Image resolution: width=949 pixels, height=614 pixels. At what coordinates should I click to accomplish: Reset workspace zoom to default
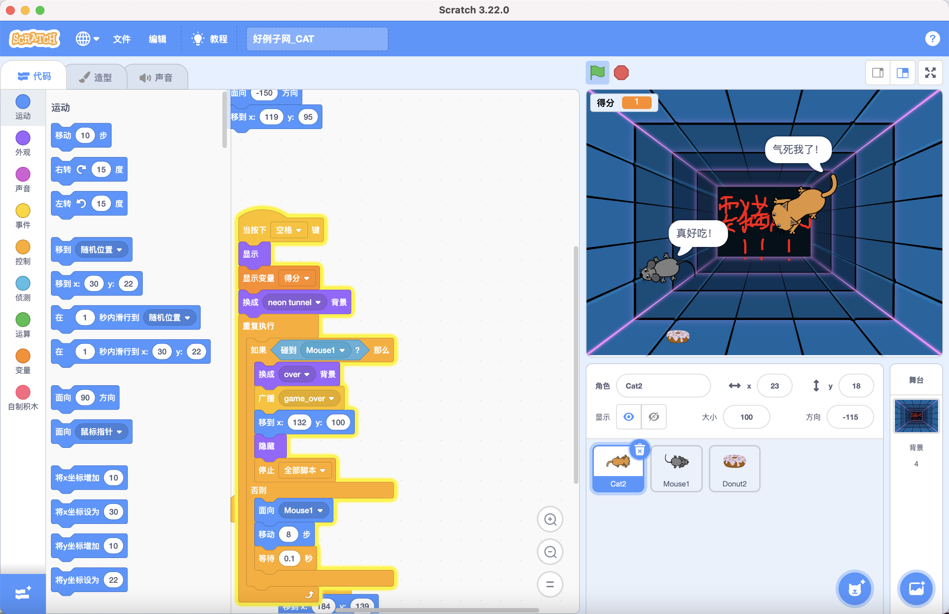tap(550, 584)
